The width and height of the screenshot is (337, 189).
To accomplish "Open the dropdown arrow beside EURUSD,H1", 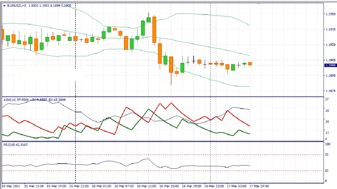I will point(4,6).
